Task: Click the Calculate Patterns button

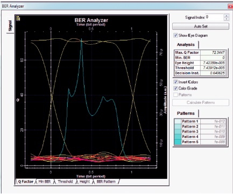Action: click(x=201, y=102)
